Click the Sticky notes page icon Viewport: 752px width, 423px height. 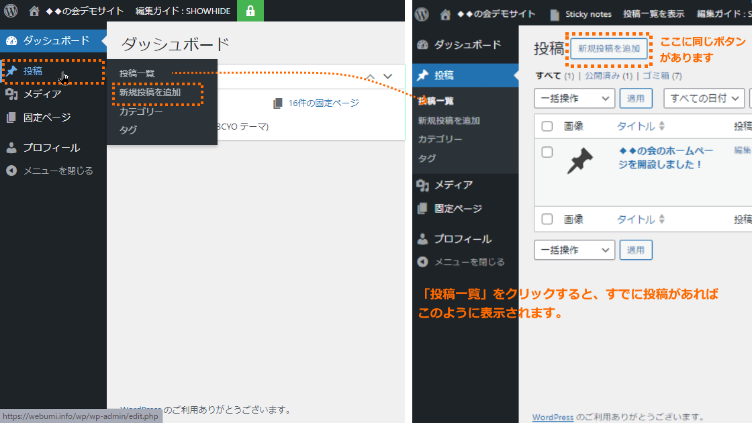tap(555, 14)
